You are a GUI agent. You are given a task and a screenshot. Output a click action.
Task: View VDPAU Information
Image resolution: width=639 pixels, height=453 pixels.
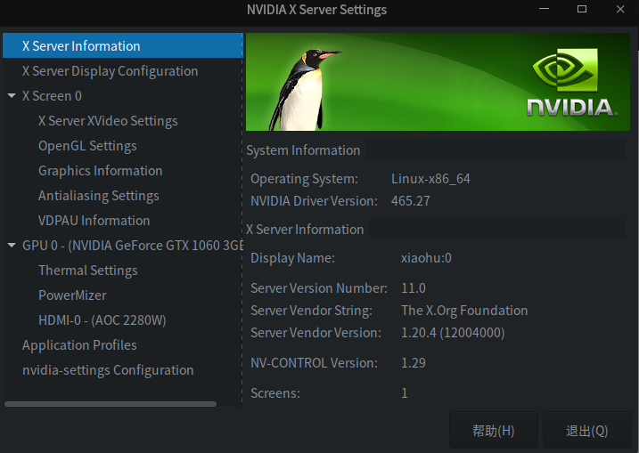point(94,220)
